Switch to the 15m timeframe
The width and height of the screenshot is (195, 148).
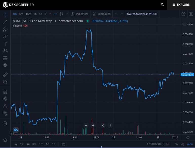tap(28, 14)
